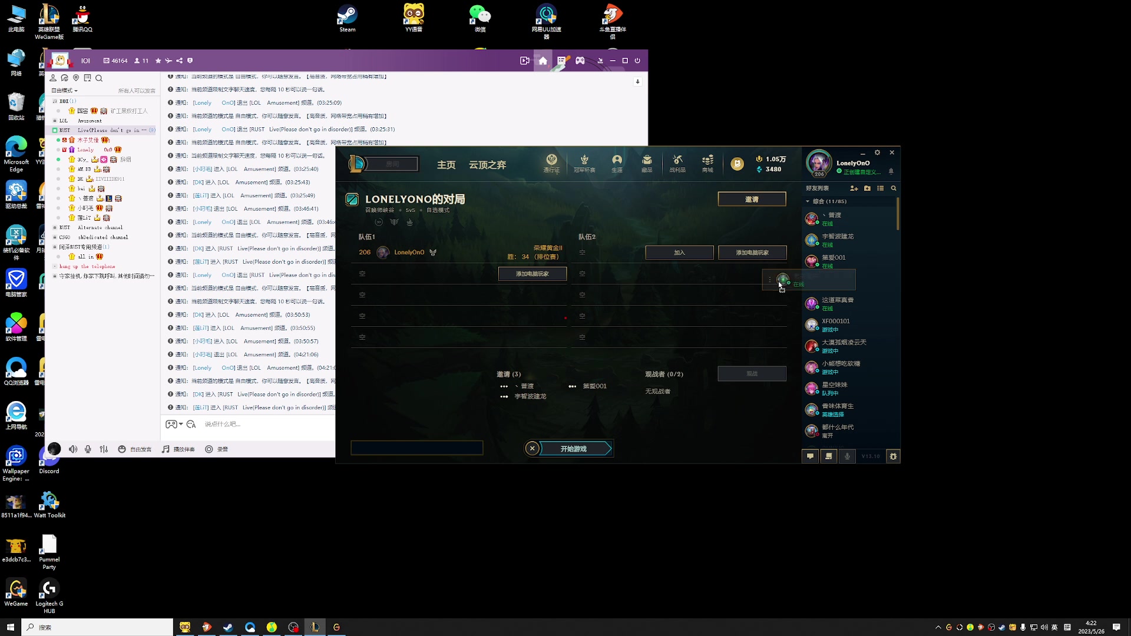Click the notification bell under LonelyOnO profile
The width and height of the screenshot is (1131, 636).
tap(891, 171)
